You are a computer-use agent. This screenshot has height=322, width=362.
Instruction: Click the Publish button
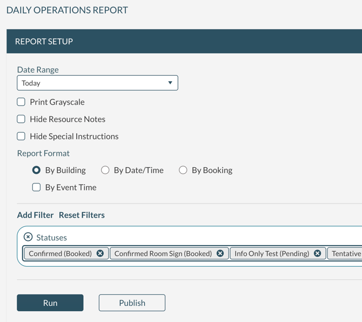(x=132, y=303)
